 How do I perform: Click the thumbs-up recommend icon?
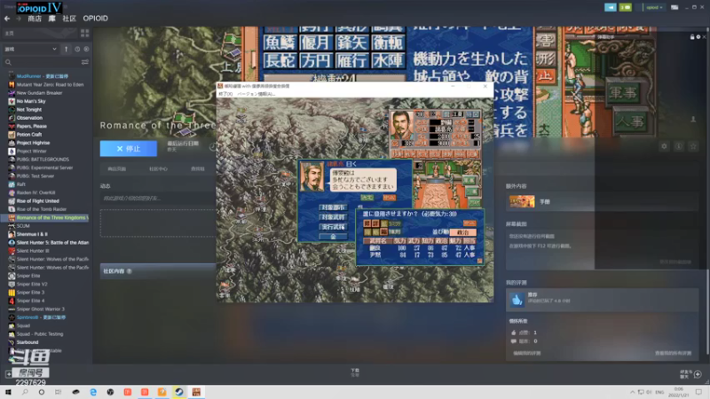[x=517, y=300]
